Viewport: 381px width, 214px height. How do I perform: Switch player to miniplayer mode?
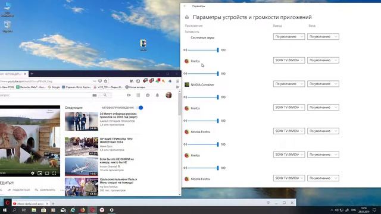[40, 173]
